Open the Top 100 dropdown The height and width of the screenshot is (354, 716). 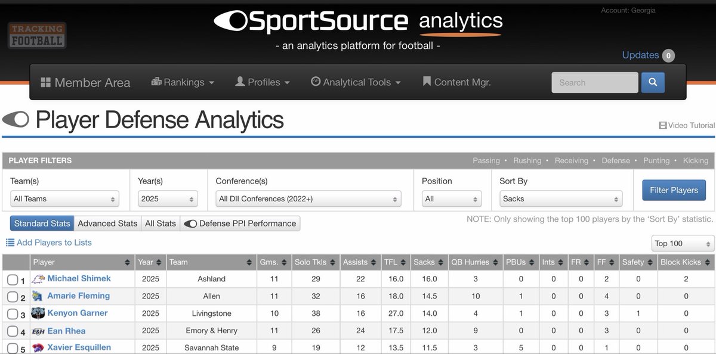point(683,243)
